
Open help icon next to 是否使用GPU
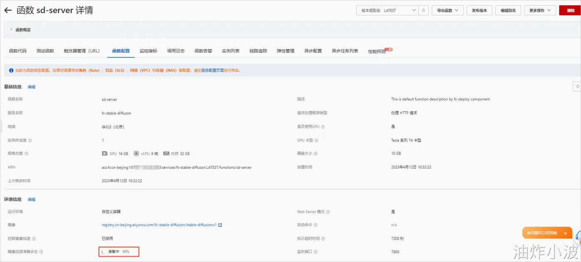pyautogui.click(x=323, y=127)
